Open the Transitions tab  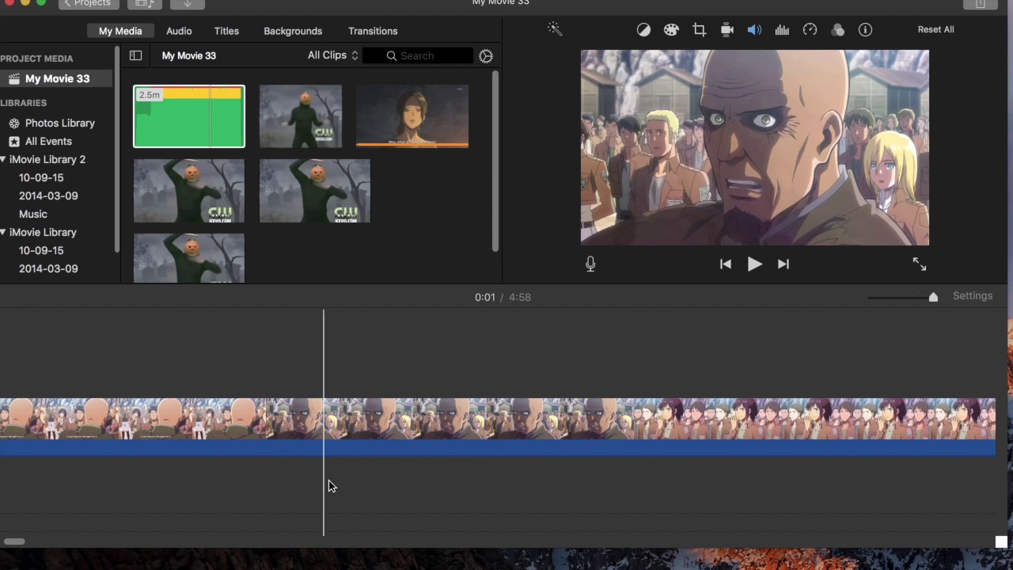[373, 31]
